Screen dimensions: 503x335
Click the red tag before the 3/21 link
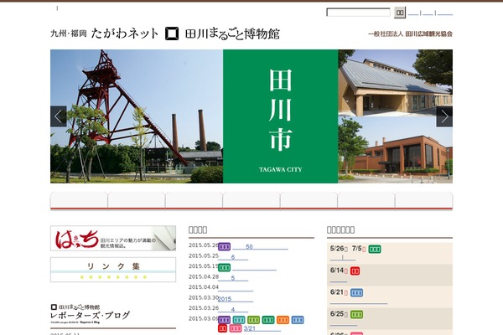point(223,328)
